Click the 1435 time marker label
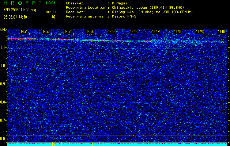The image size is (230, 146). pos(112,31)
